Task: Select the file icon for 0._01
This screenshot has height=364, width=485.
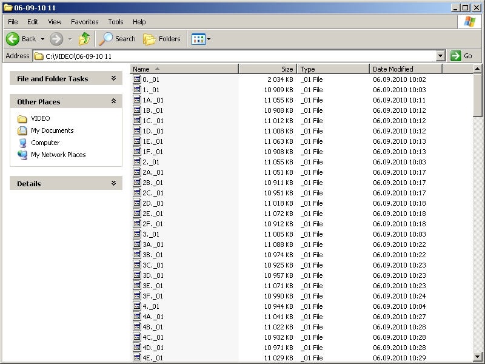Action: pos(137,79)
